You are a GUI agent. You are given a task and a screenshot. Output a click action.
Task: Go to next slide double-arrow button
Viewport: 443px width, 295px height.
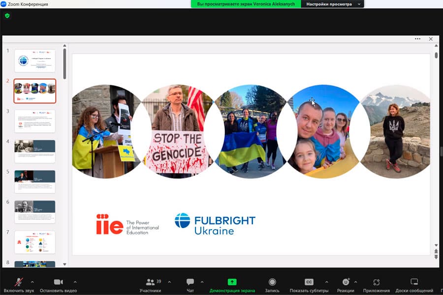coord(436,257)
